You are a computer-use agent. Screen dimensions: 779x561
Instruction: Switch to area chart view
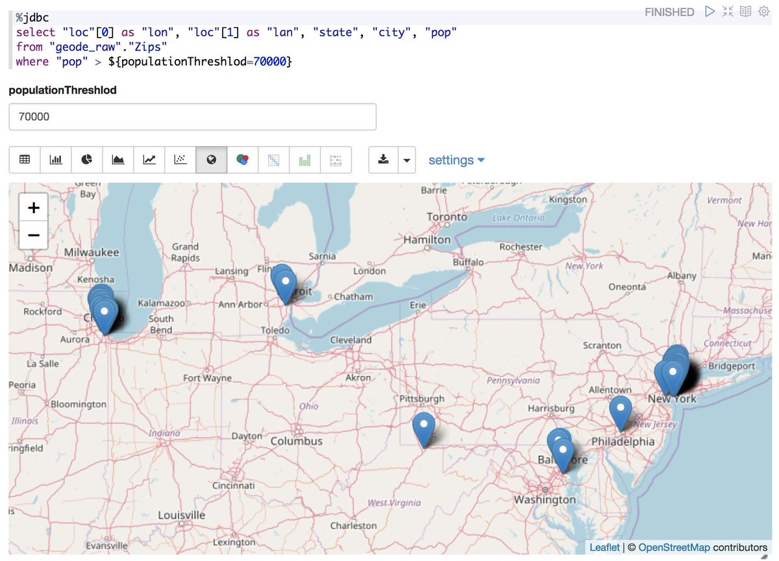118,160
